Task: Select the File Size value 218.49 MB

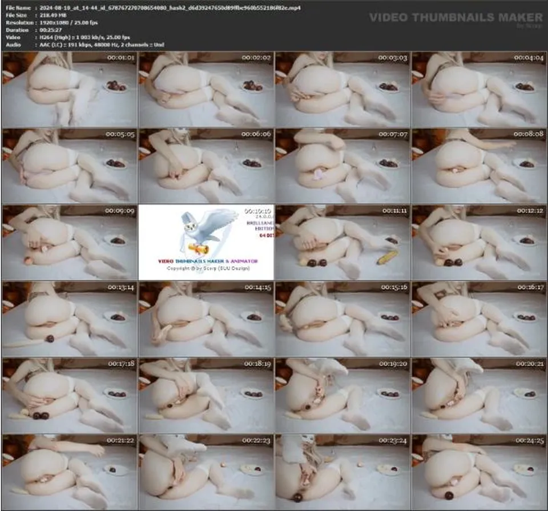Action: click(53, 15)
